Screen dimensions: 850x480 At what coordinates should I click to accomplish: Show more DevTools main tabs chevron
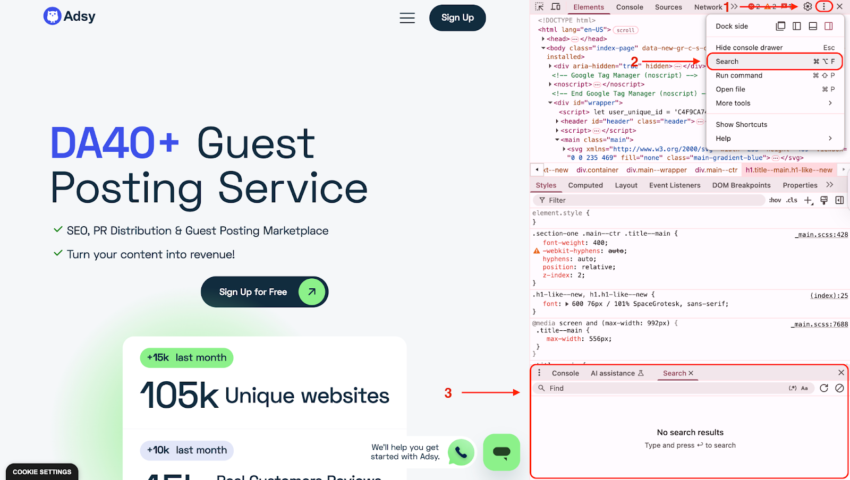[x=734, y=7]
